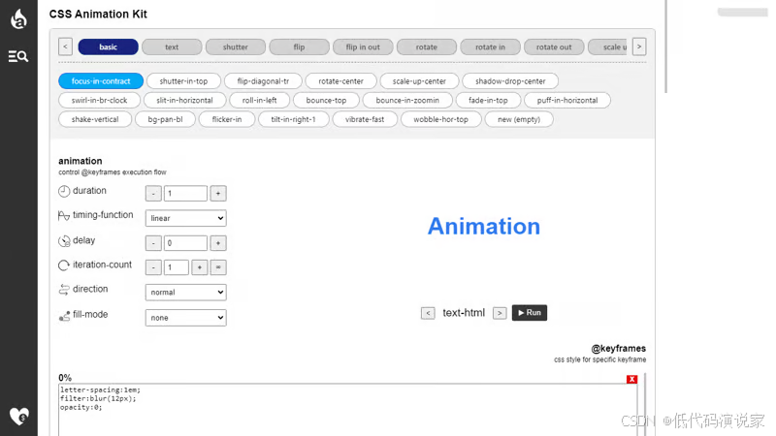Choose the bg-pan-bl preset

(x=165, y=119)
